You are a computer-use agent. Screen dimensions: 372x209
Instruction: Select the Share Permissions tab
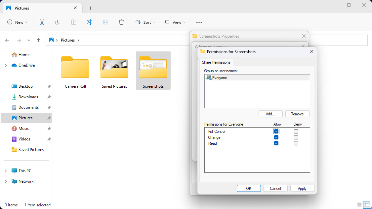[216, 62]
